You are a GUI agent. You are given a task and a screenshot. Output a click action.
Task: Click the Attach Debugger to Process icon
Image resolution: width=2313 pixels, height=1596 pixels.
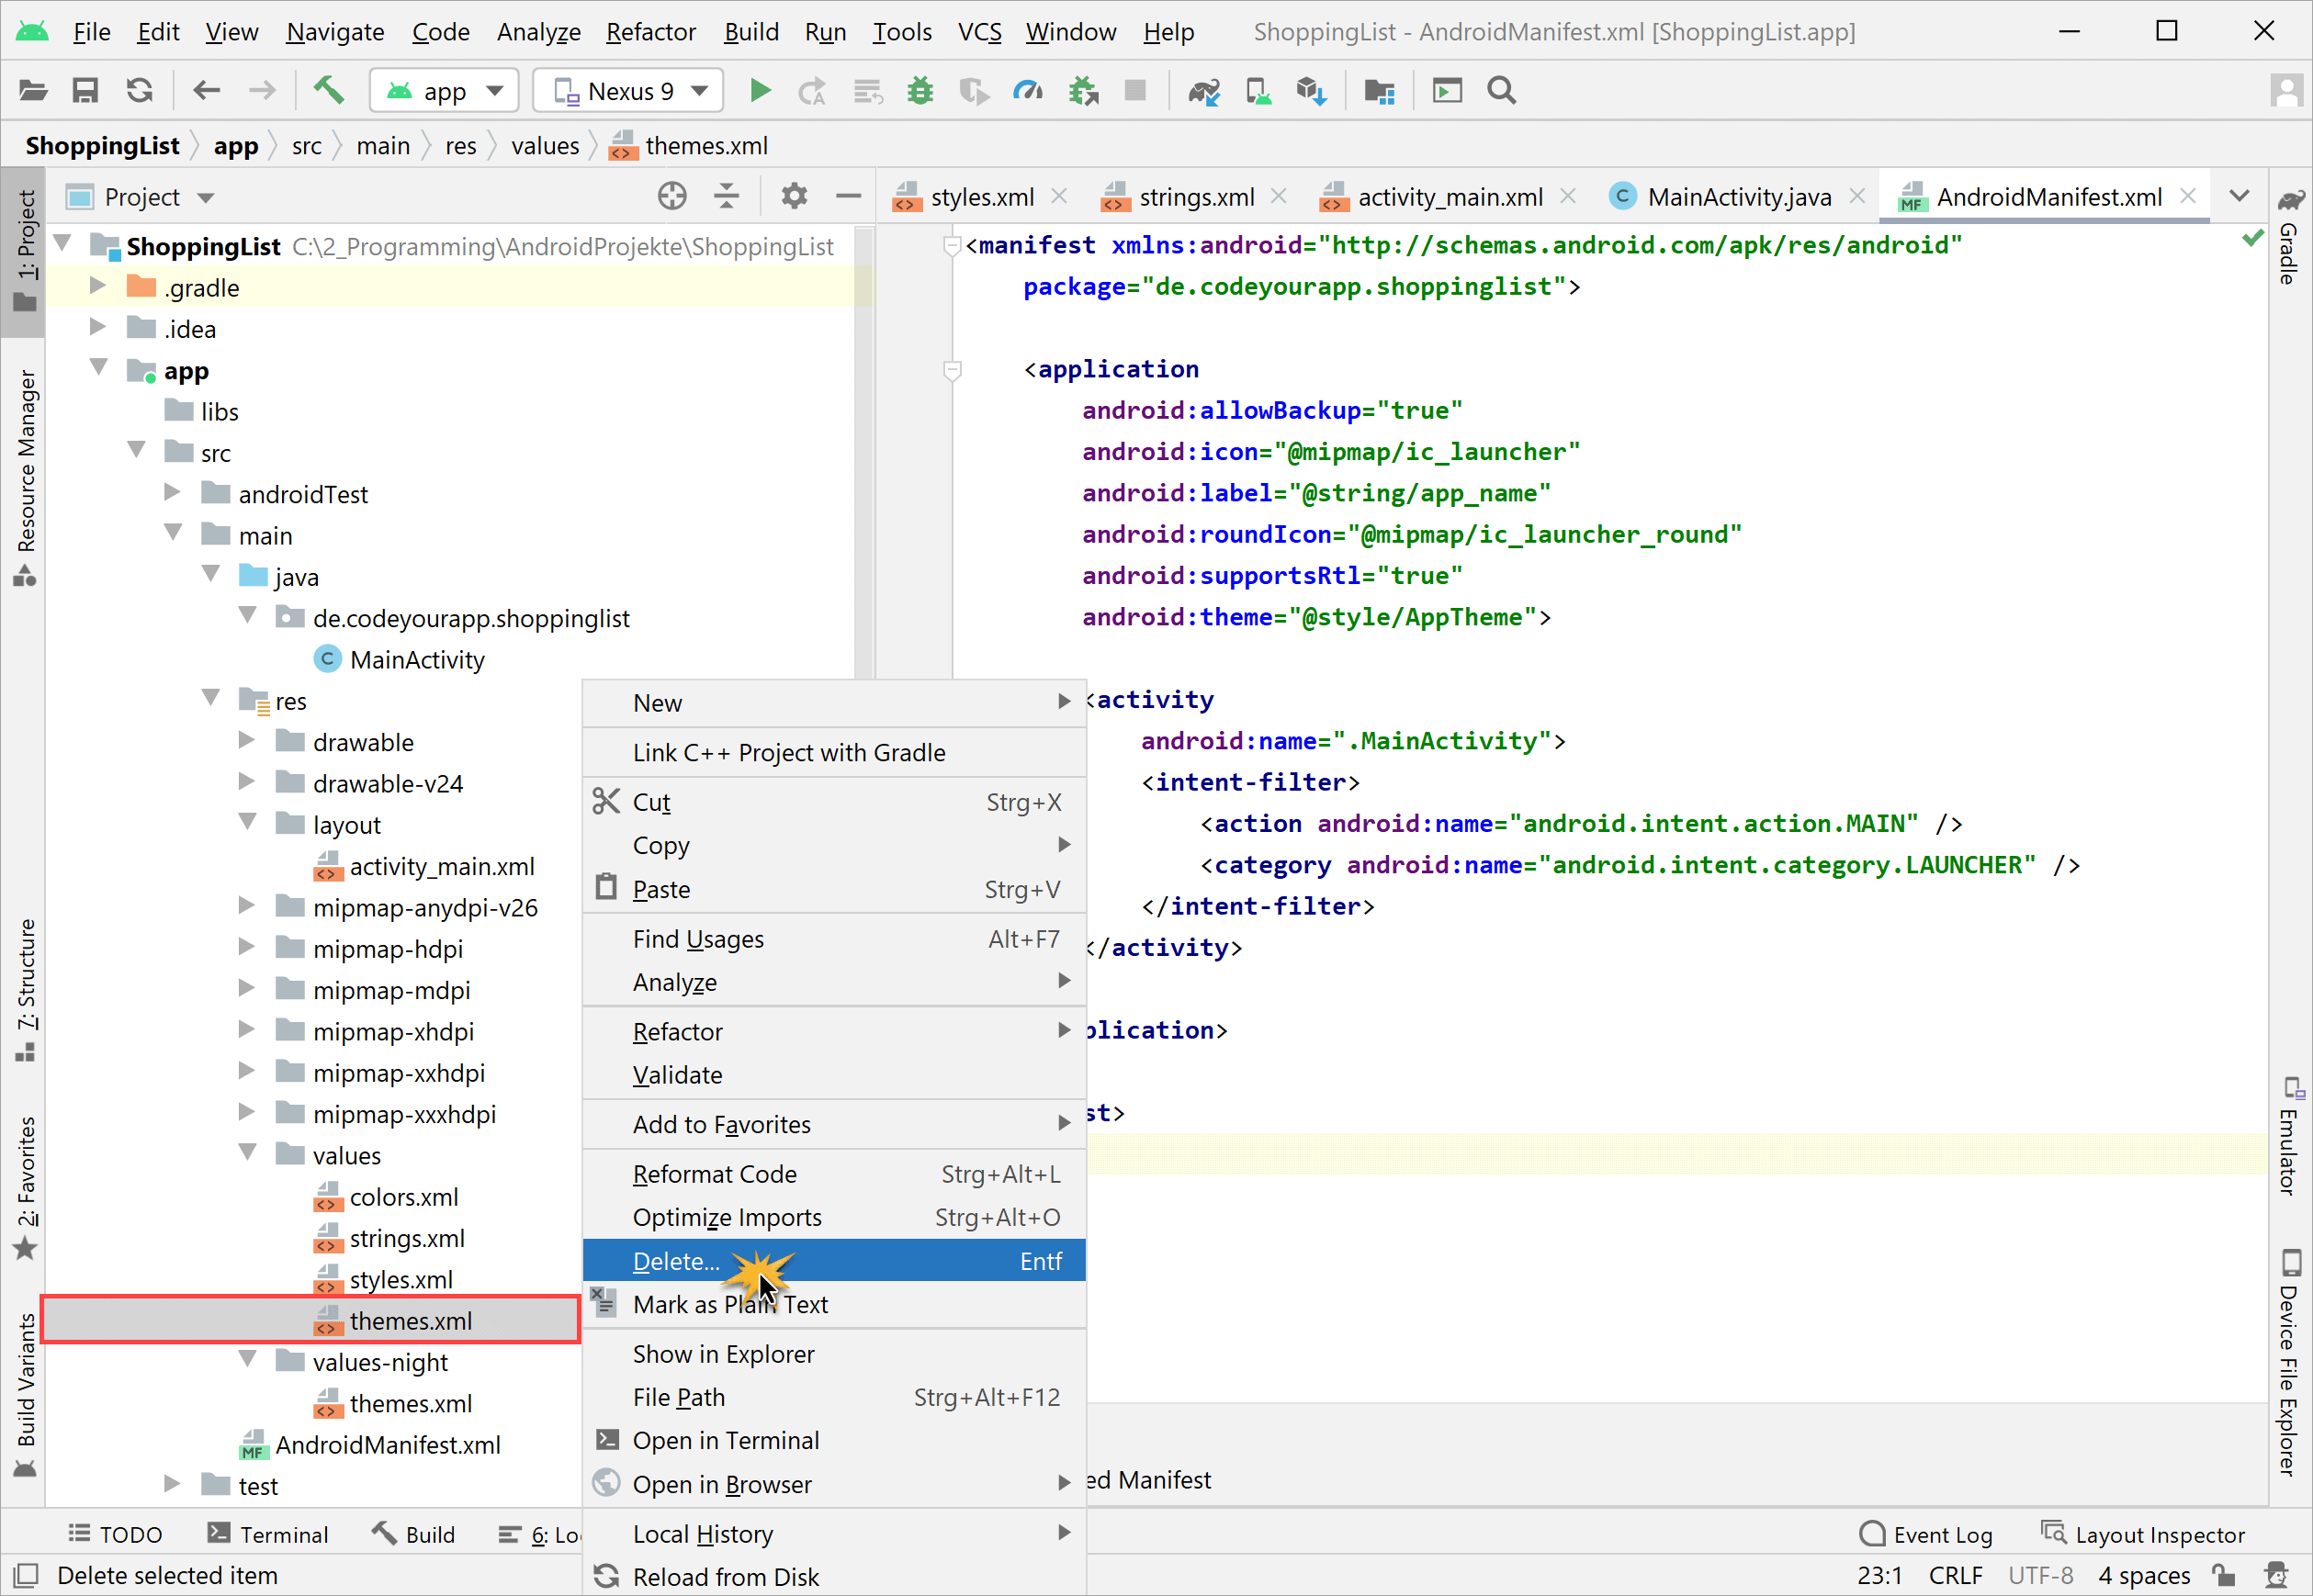point(1083,91)
